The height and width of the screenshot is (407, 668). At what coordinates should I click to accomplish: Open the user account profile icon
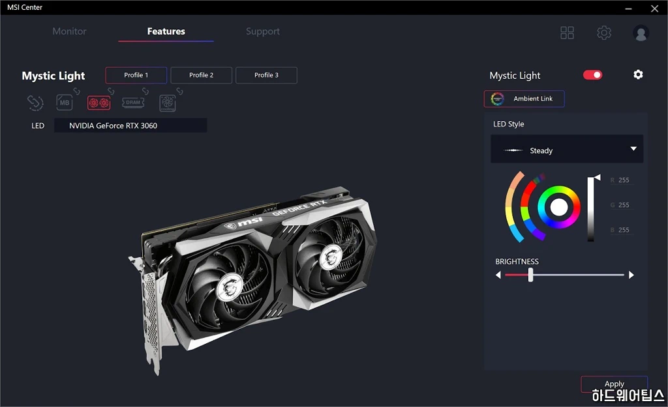tap(641, 33)
